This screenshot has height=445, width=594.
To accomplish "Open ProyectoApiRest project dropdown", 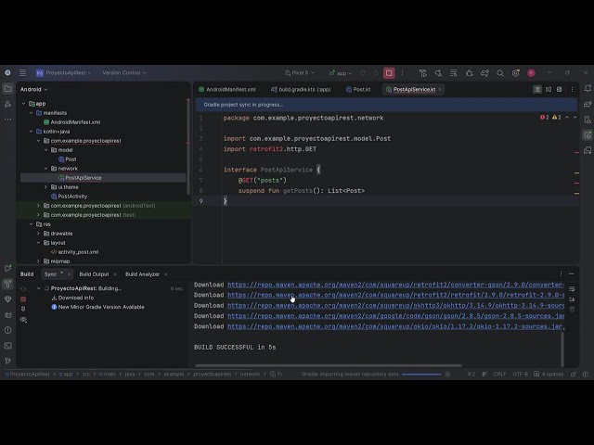I will [64, 72].
